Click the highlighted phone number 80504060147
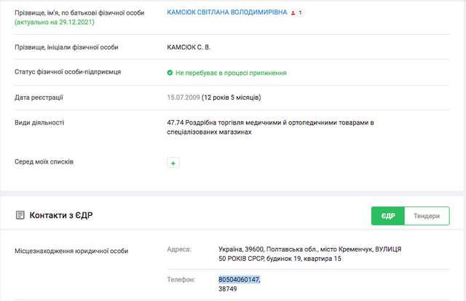Image resolution: width=466 pixels, height=301 pixels. 239,279
